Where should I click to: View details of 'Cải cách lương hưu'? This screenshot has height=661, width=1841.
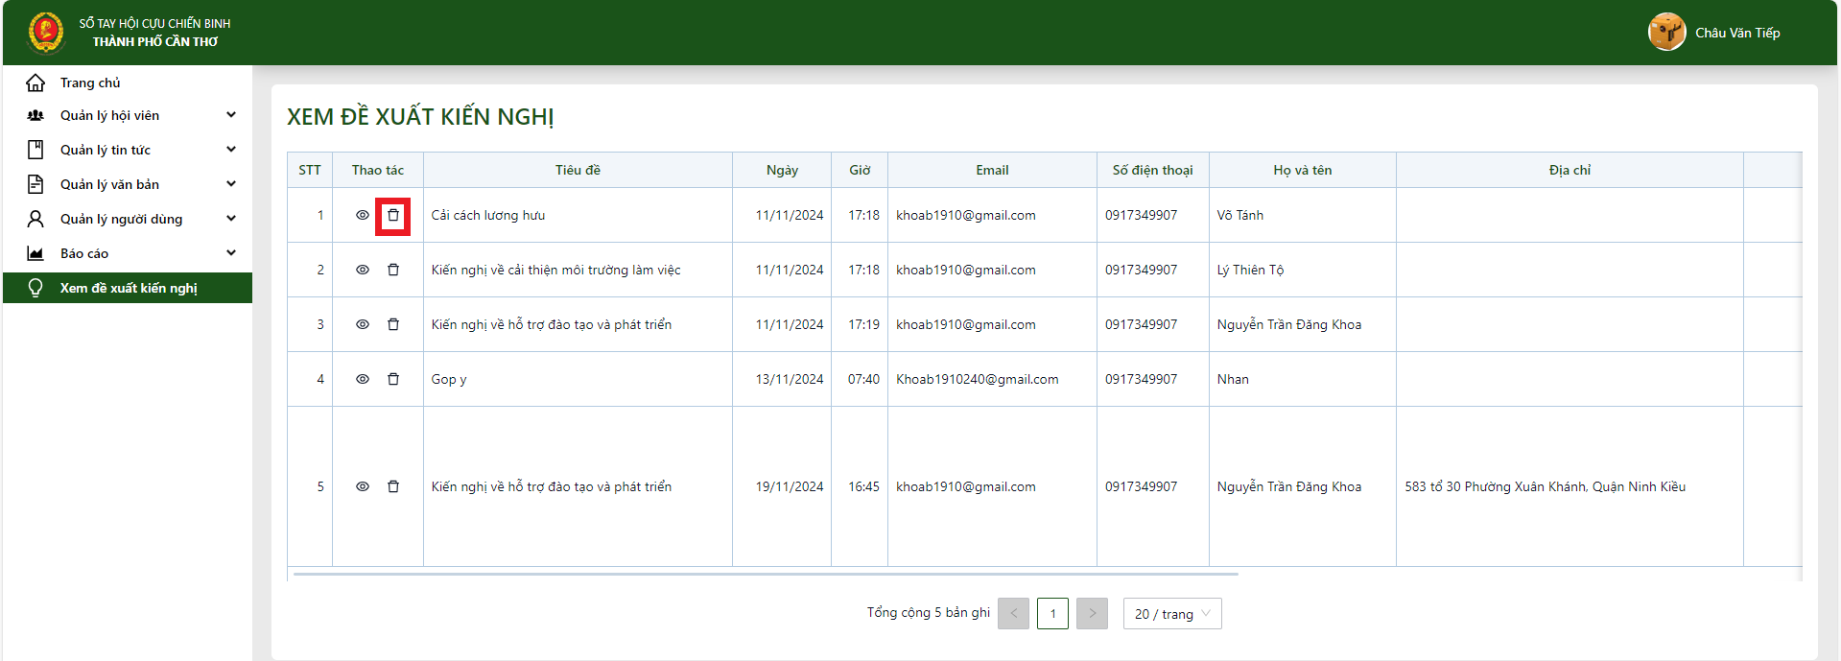pos(363,216)
